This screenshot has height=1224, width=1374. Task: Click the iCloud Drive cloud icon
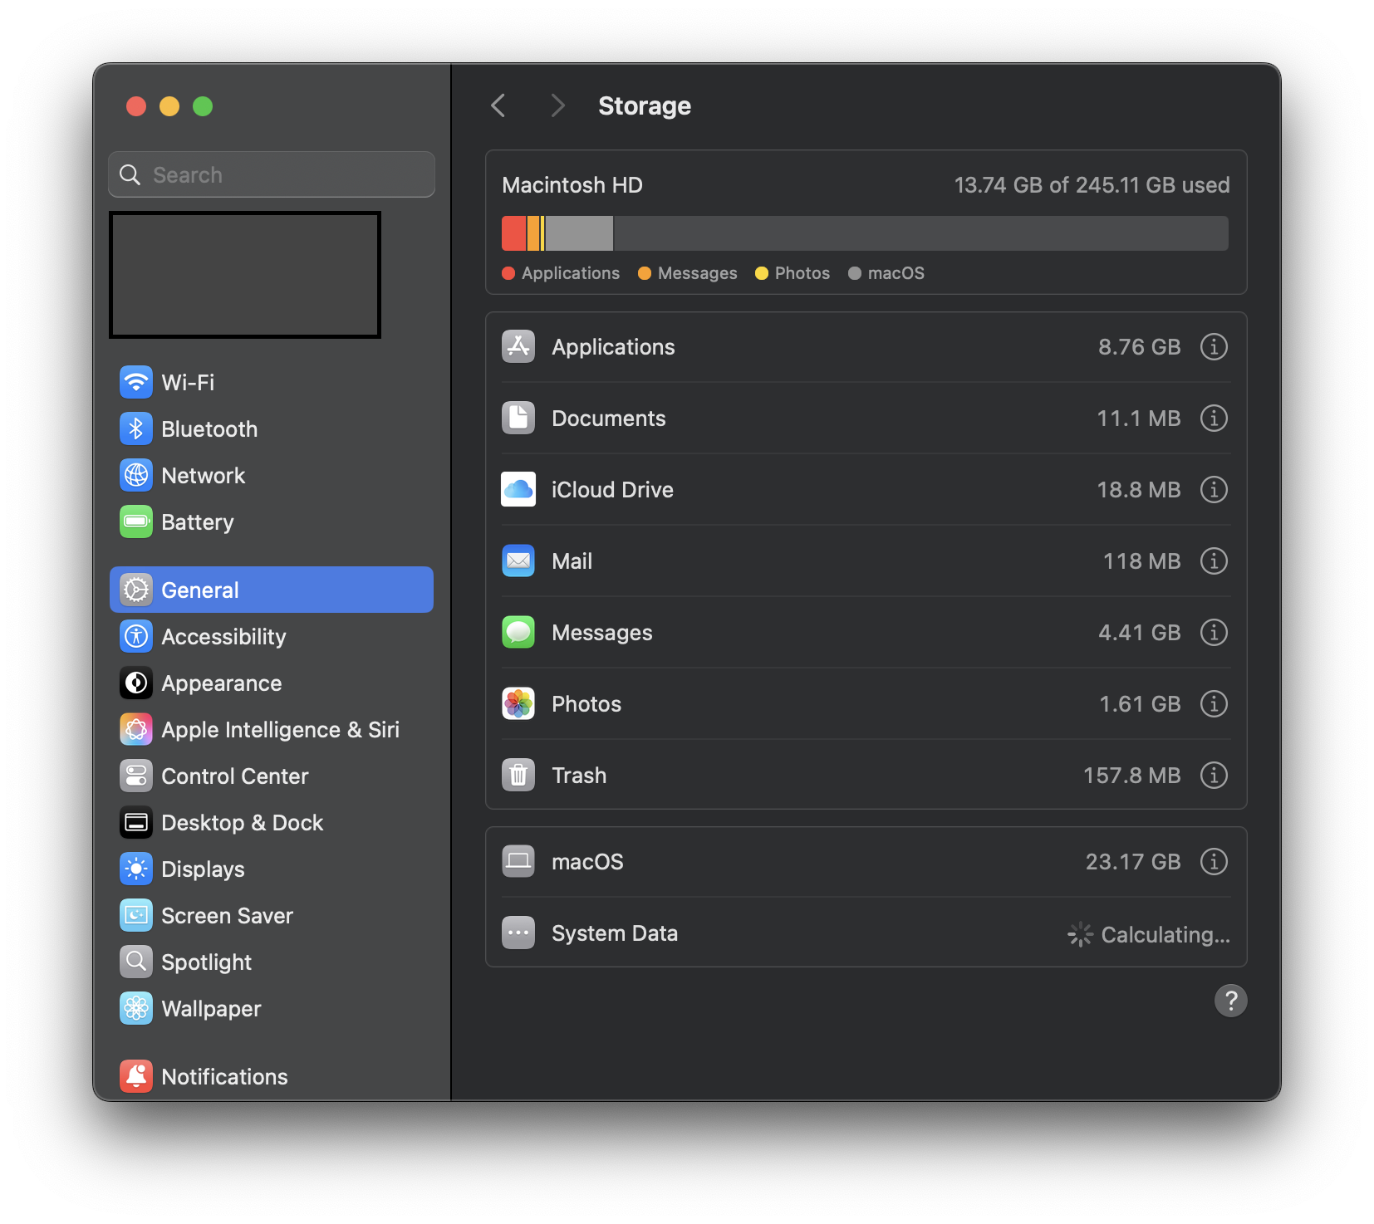tap(518, 489)
